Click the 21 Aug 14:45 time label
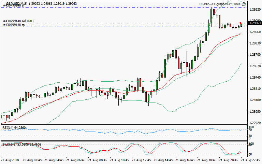This screenshot has height=164, width=262. coord(163,160)
